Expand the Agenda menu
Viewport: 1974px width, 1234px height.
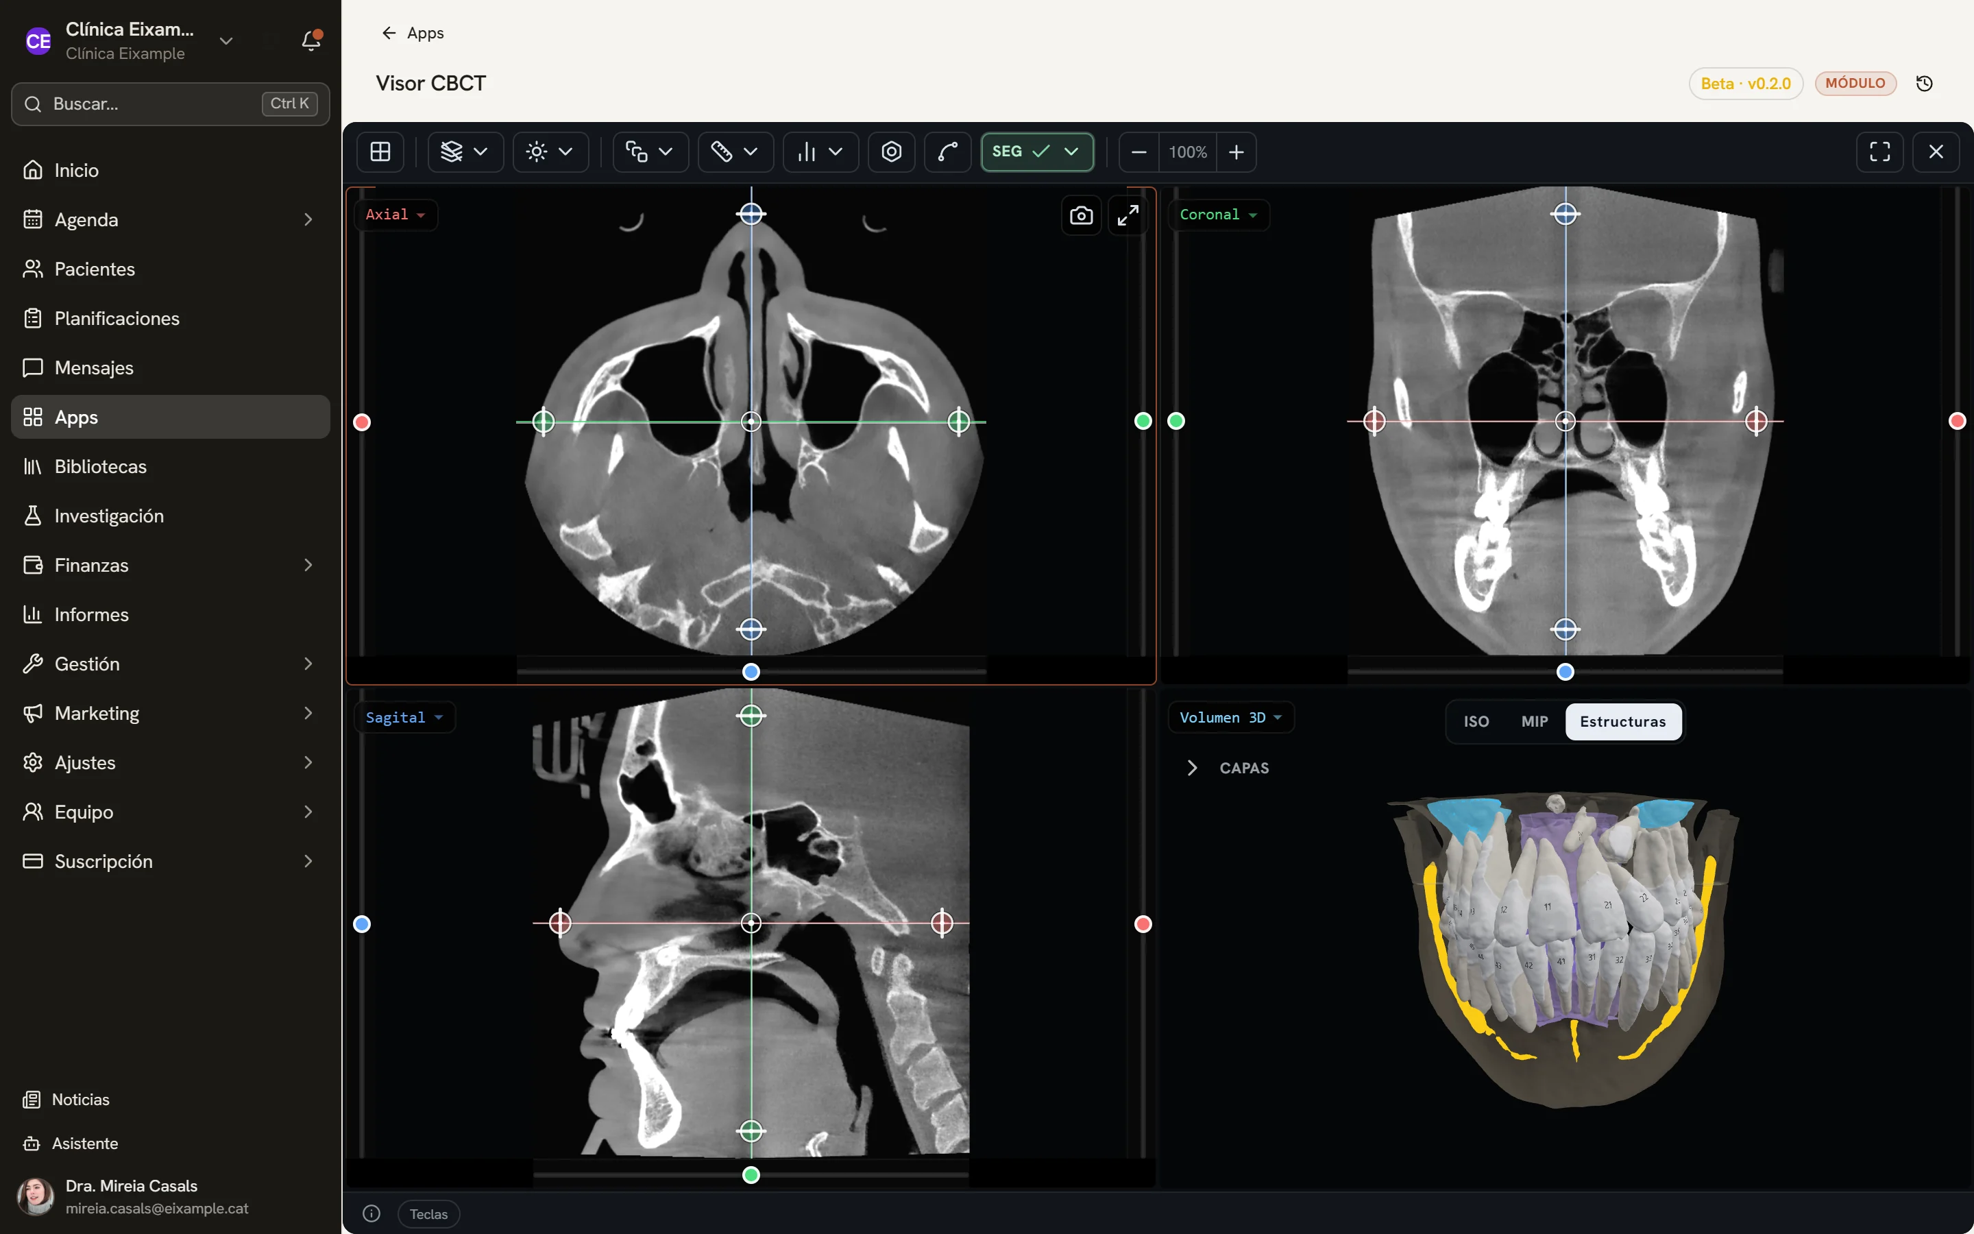coord(171,219)
